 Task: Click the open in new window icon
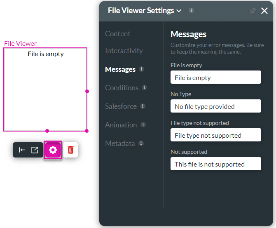(35, 150)
